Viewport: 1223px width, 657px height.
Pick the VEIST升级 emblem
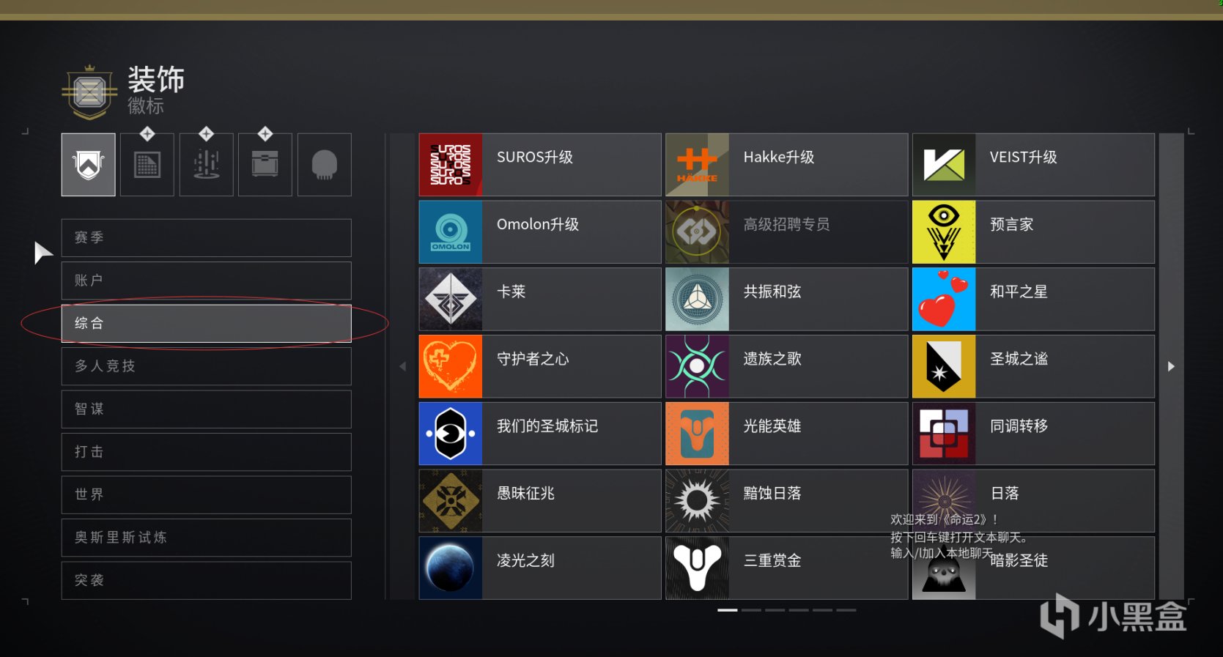(x=1033, y=165)
